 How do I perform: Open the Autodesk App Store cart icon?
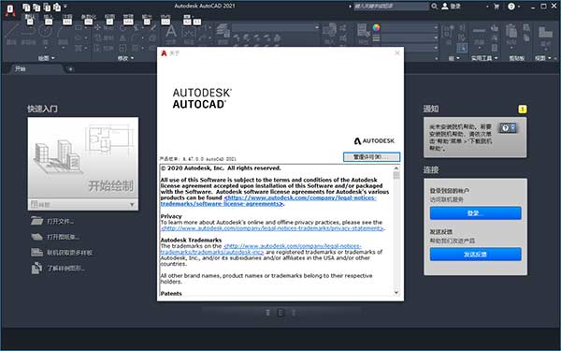pyautogui.click(x=496, y=7)
